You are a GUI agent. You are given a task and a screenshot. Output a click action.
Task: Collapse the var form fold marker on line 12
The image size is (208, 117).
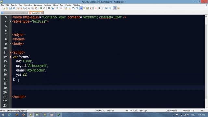(x=10, y=57)
